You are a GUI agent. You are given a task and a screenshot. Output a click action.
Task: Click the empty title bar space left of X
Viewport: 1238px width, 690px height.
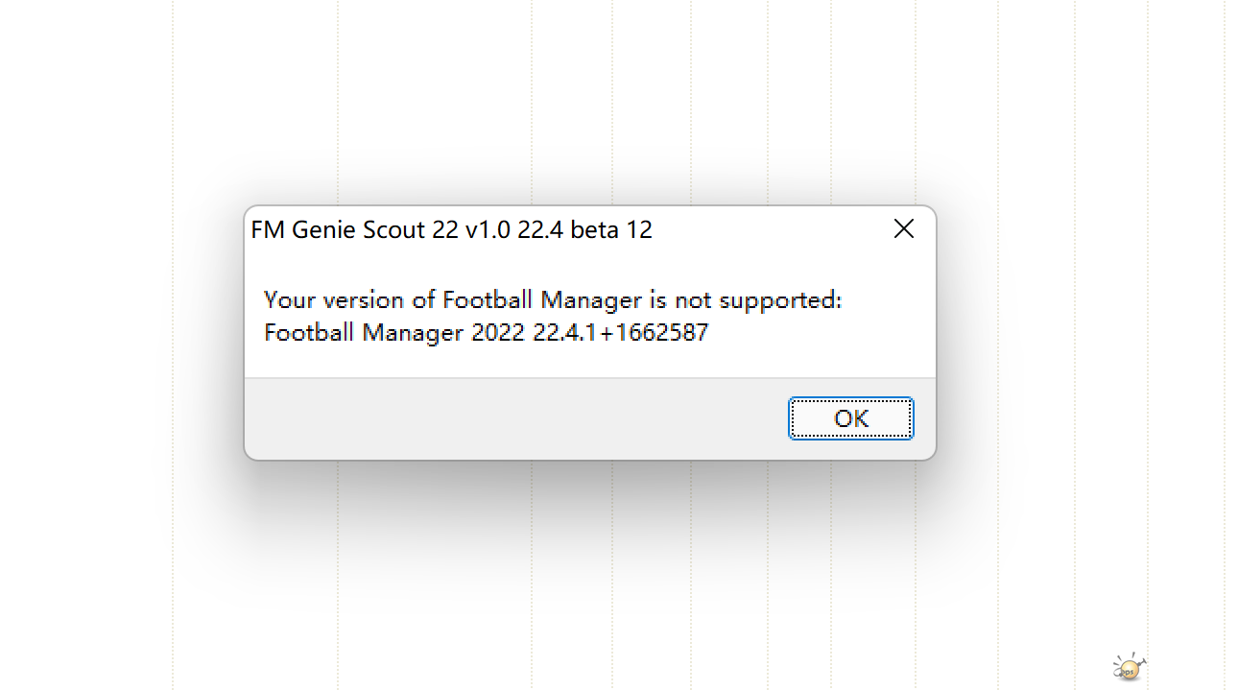point(768,228)
